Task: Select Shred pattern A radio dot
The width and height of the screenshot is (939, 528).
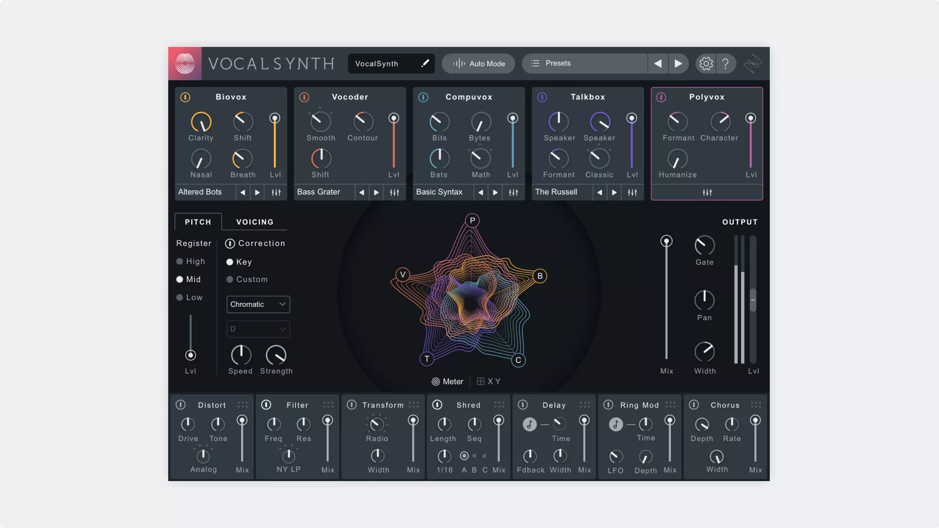Action: [464, 456]
